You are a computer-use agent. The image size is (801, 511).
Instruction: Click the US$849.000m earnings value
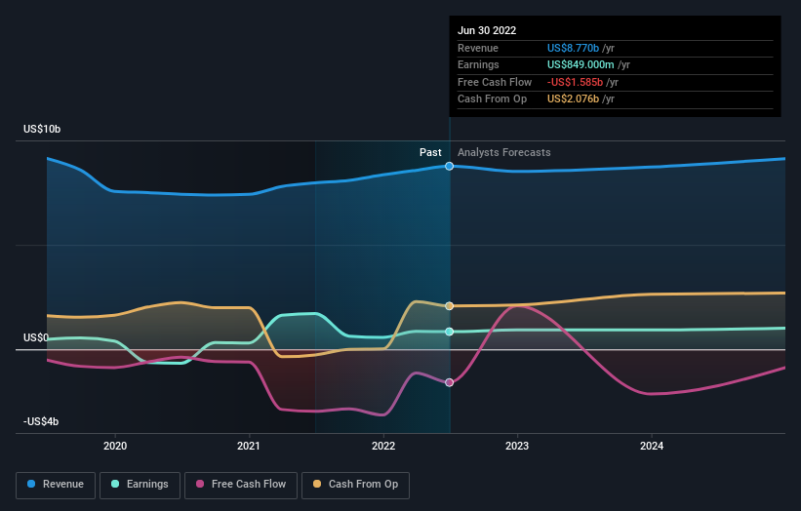[581, 64]
